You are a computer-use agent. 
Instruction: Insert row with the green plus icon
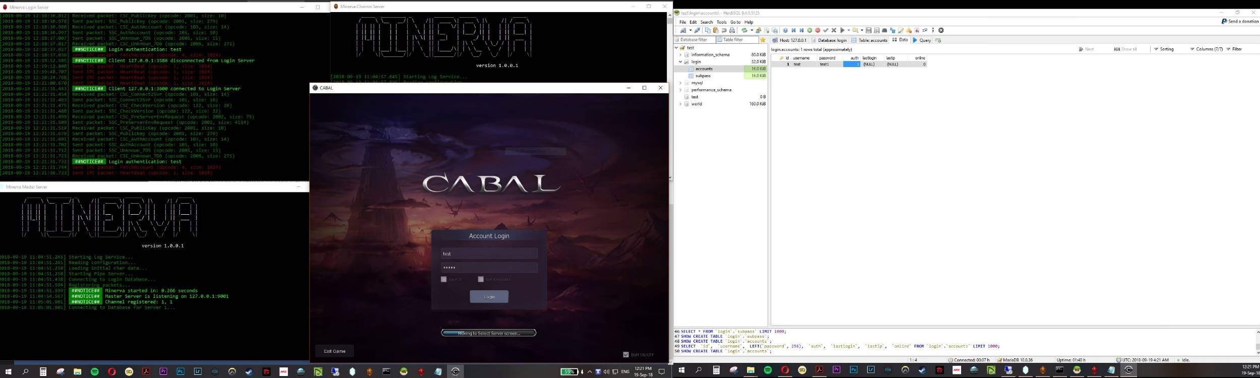(809, 30)
